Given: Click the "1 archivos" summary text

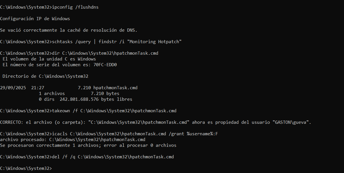Looking at the screenshot, I should coord(52,94).
